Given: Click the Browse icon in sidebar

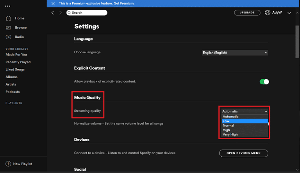Looking at the screenshot, I should click(9, 28).
